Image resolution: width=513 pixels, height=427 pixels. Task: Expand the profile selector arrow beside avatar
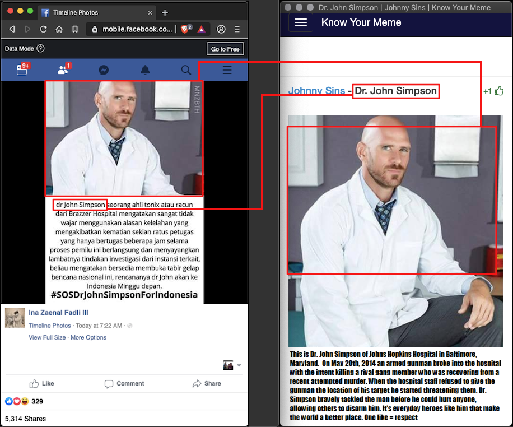click(x=239, y=365)
